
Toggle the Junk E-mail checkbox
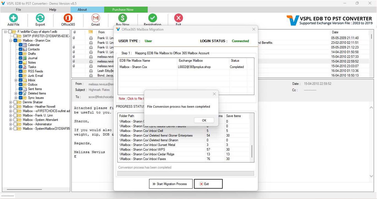pos(21,76)
